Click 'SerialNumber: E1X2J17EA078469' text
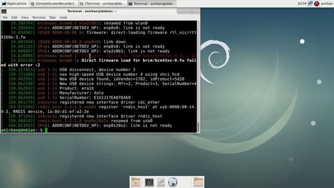The height and width of the screenshot is (188, 334). point(95,98)
